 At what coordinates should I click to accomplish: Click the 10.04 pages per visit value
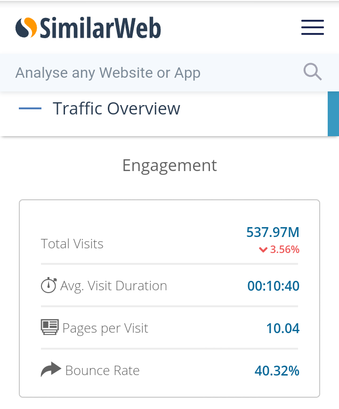tap(283, 328)
